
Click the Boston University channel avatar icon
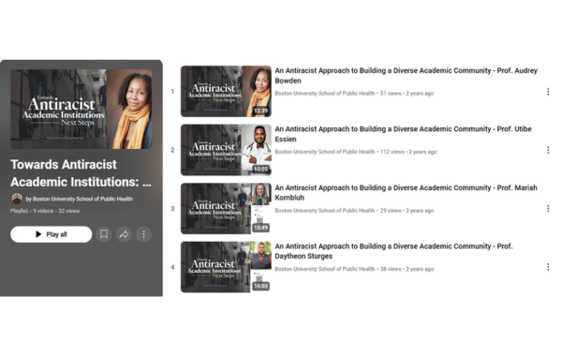pyautogui.click(x=17, y=199)
